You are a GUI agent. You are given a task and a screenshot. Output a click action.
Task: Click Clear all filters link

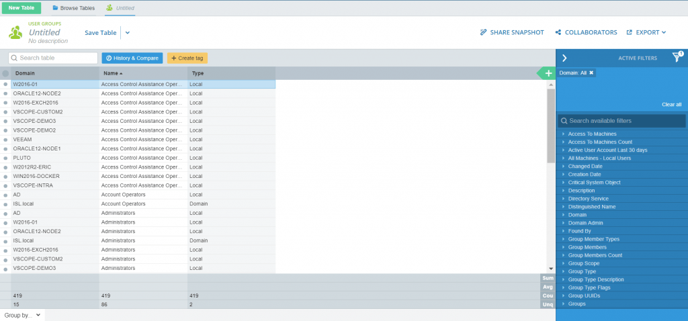(x=671, y=104)
